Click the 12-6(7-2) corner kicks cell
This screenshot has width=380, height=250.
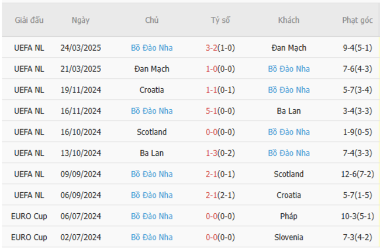tap(357, 174)
